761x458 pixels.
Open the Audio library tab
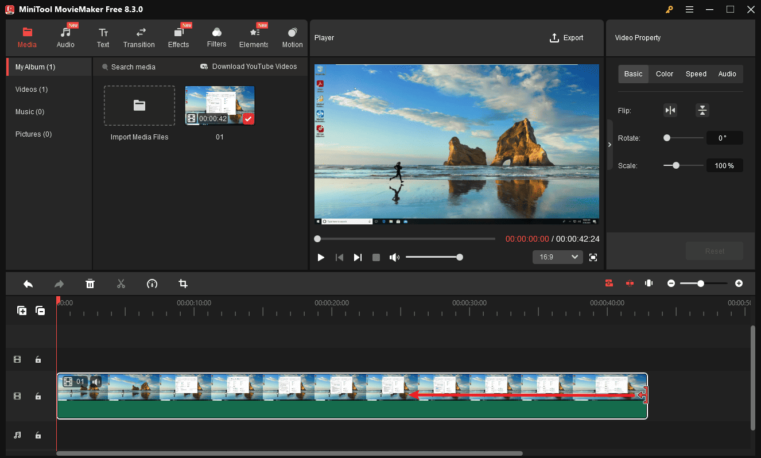[x=65, y=37]
